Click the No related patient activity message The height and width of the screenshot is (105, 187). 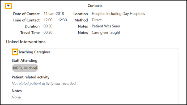44,83
